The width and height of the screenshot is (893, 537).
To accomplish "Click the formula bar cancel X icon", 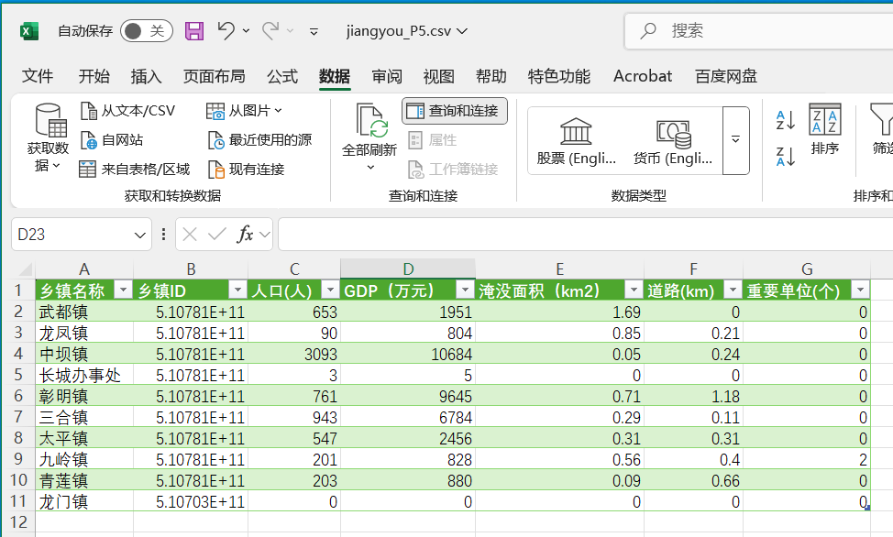I will [190, 234].
